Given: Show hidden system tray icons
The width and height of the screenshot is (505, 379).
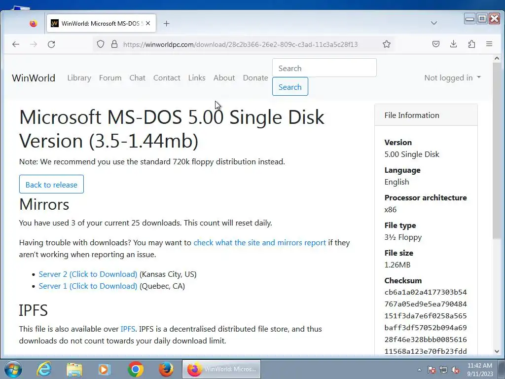Looking at the screenshot, I should (x=419, y=370).
